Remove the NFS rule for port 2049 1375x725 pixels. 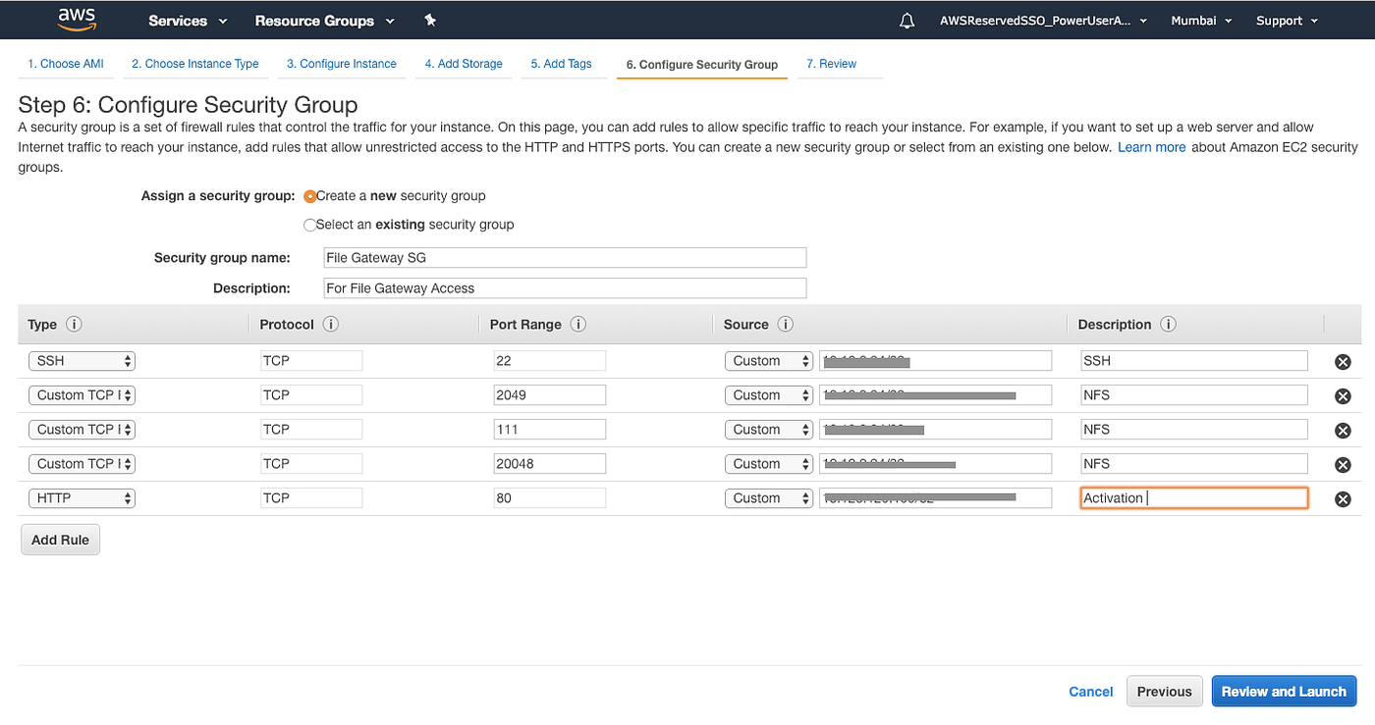point(1343,395)
